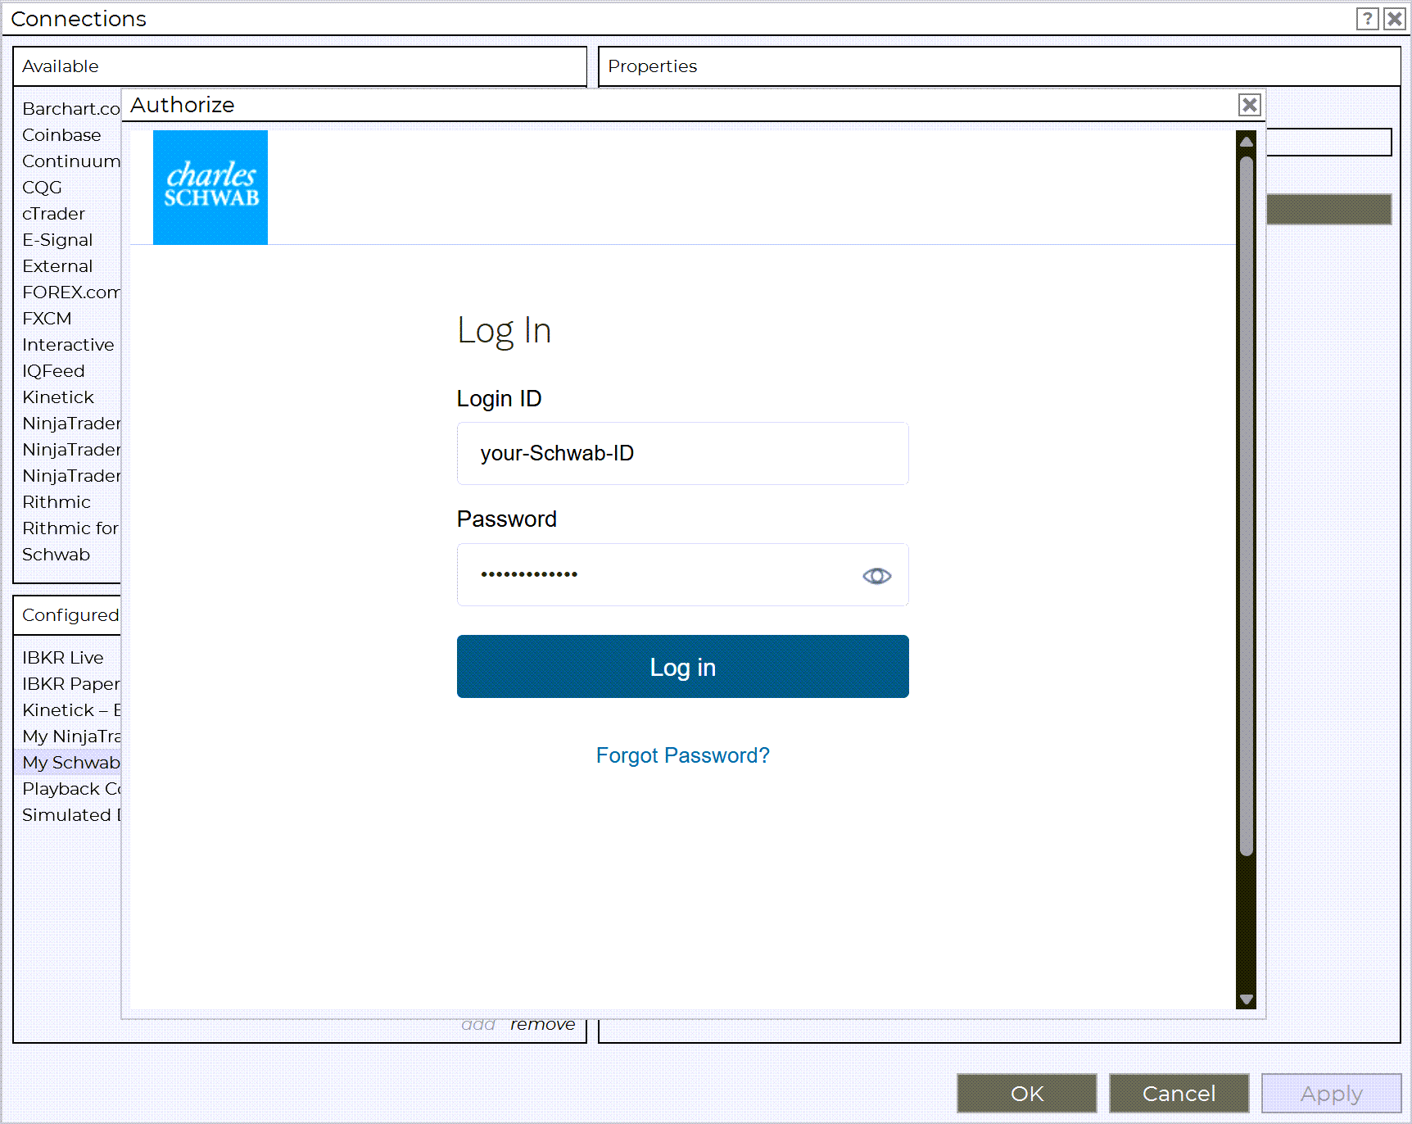This screenshot has width=1412, height=1124.
Task: Open the Forgot Password? link
Action: [x=682, y=755]
